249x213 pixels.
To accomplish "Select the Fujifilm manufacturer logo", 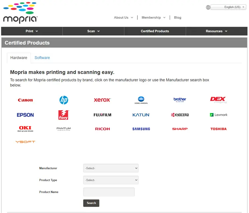I will pyautogui.click(x=103, y=115).
